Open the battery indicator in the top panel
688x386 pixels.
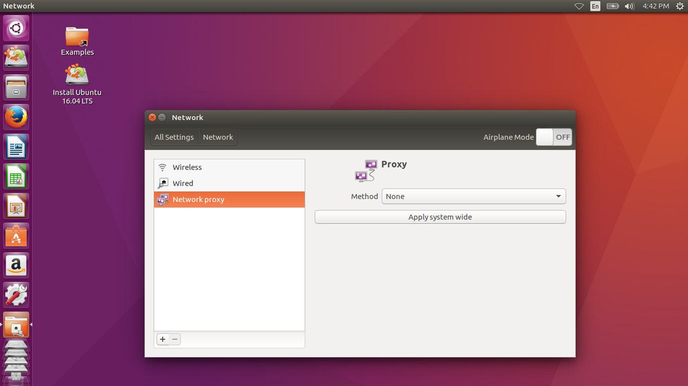(612, 6)
